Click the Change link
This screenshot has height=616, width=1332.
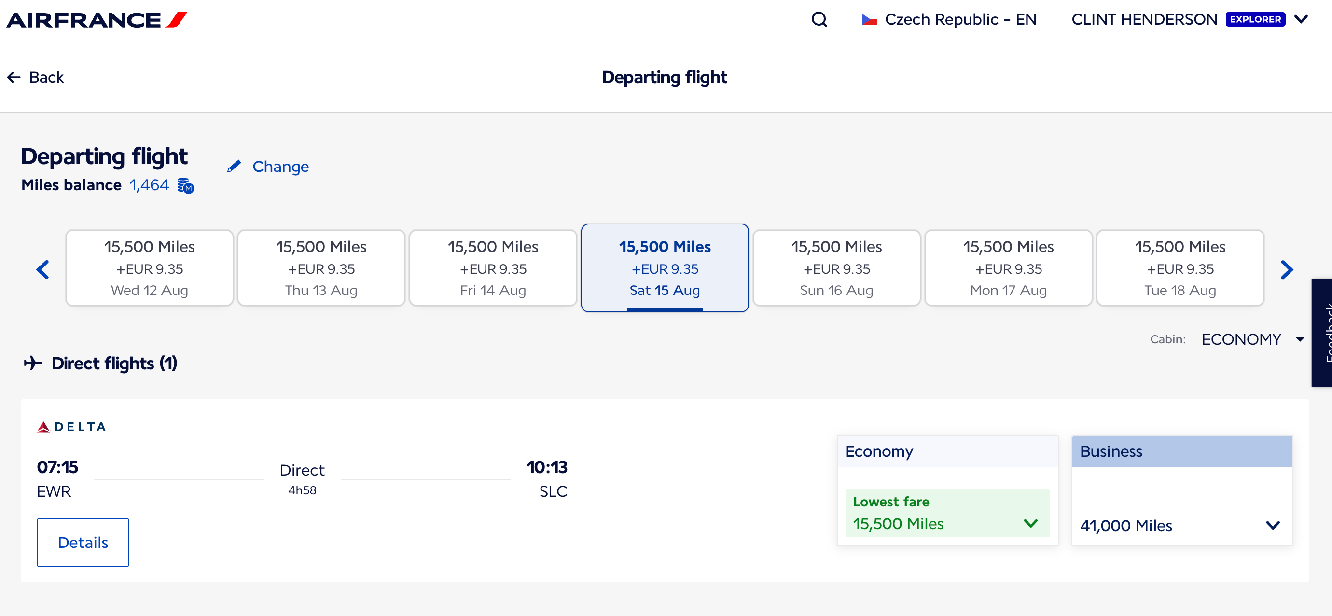[x=280, y=167]
